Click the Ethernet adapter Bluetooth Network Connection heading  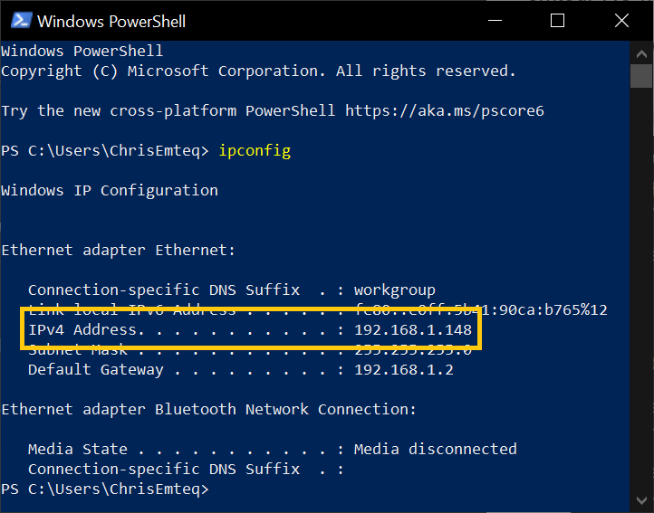coord(209,410)
